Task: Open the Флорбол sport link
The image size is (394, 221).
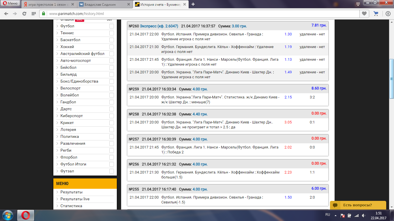Action: tap(69, 157)
